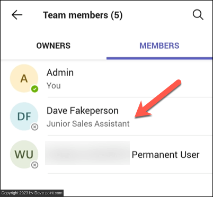Switch to the OWNERS tab
Viewport: 213px width, 197px height.
tap(54, 46)
